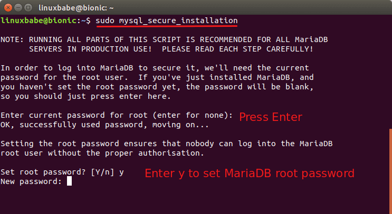Image resolution: width=392 pixels, height=214 pixels.
Task: Click the cursor after New password prompt
Action: pyautogui.click(x=69, y=181)
